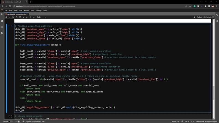
Task: Open the running terminals and kernels panel
Action: [2, 21]
